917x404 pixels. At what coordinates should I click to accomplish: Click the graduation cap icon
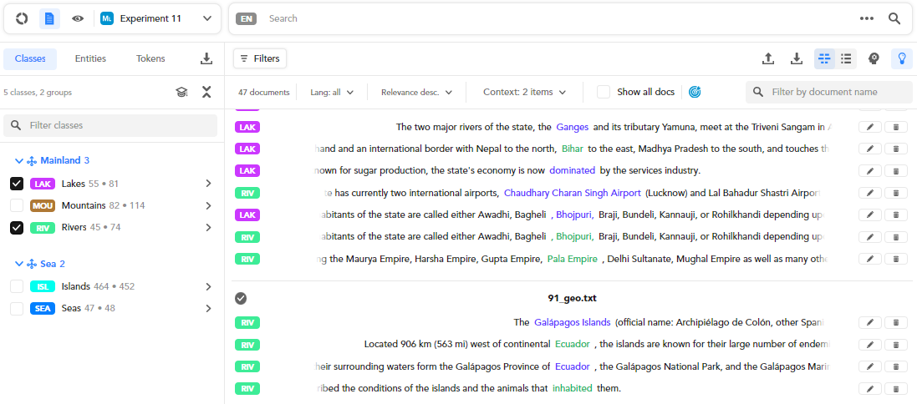pyautogui.click(x=181, y=93)
